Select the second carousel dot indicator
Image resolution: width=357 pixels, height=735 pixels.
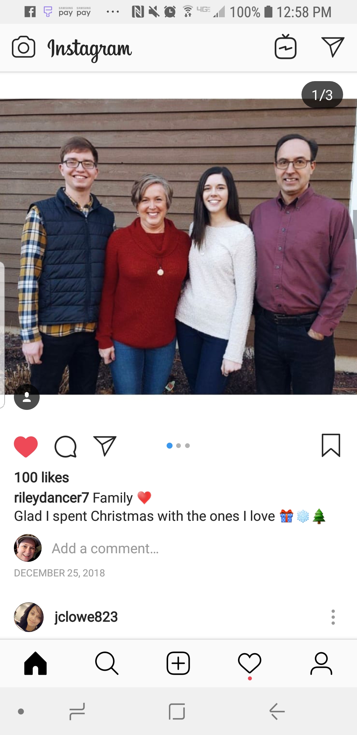[x=178, y=446]
